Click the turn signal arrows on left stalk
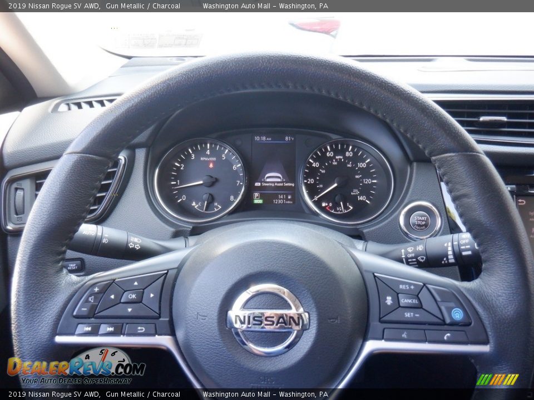This screenshot has height=400, width=534. (134, 246)
